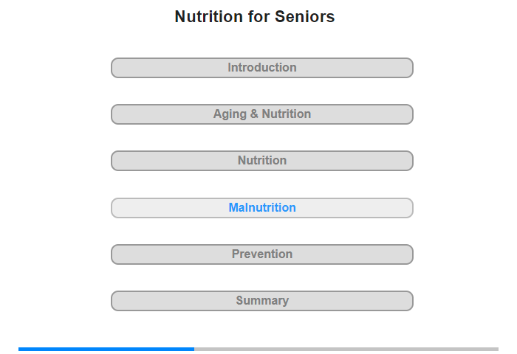Image resolution: width=517 pixels, height=354 pixels.
Task: Choose the chapter mentioning Aging
Action: [261, 114]
